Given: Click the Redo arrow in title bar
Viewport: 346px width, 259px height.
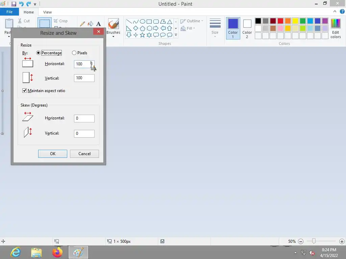Looking at the screenshot, I should [28, 4].
